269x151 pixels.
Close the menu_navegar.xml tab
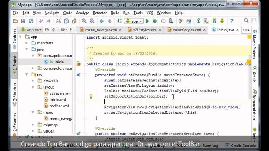[x=120, y=30]
